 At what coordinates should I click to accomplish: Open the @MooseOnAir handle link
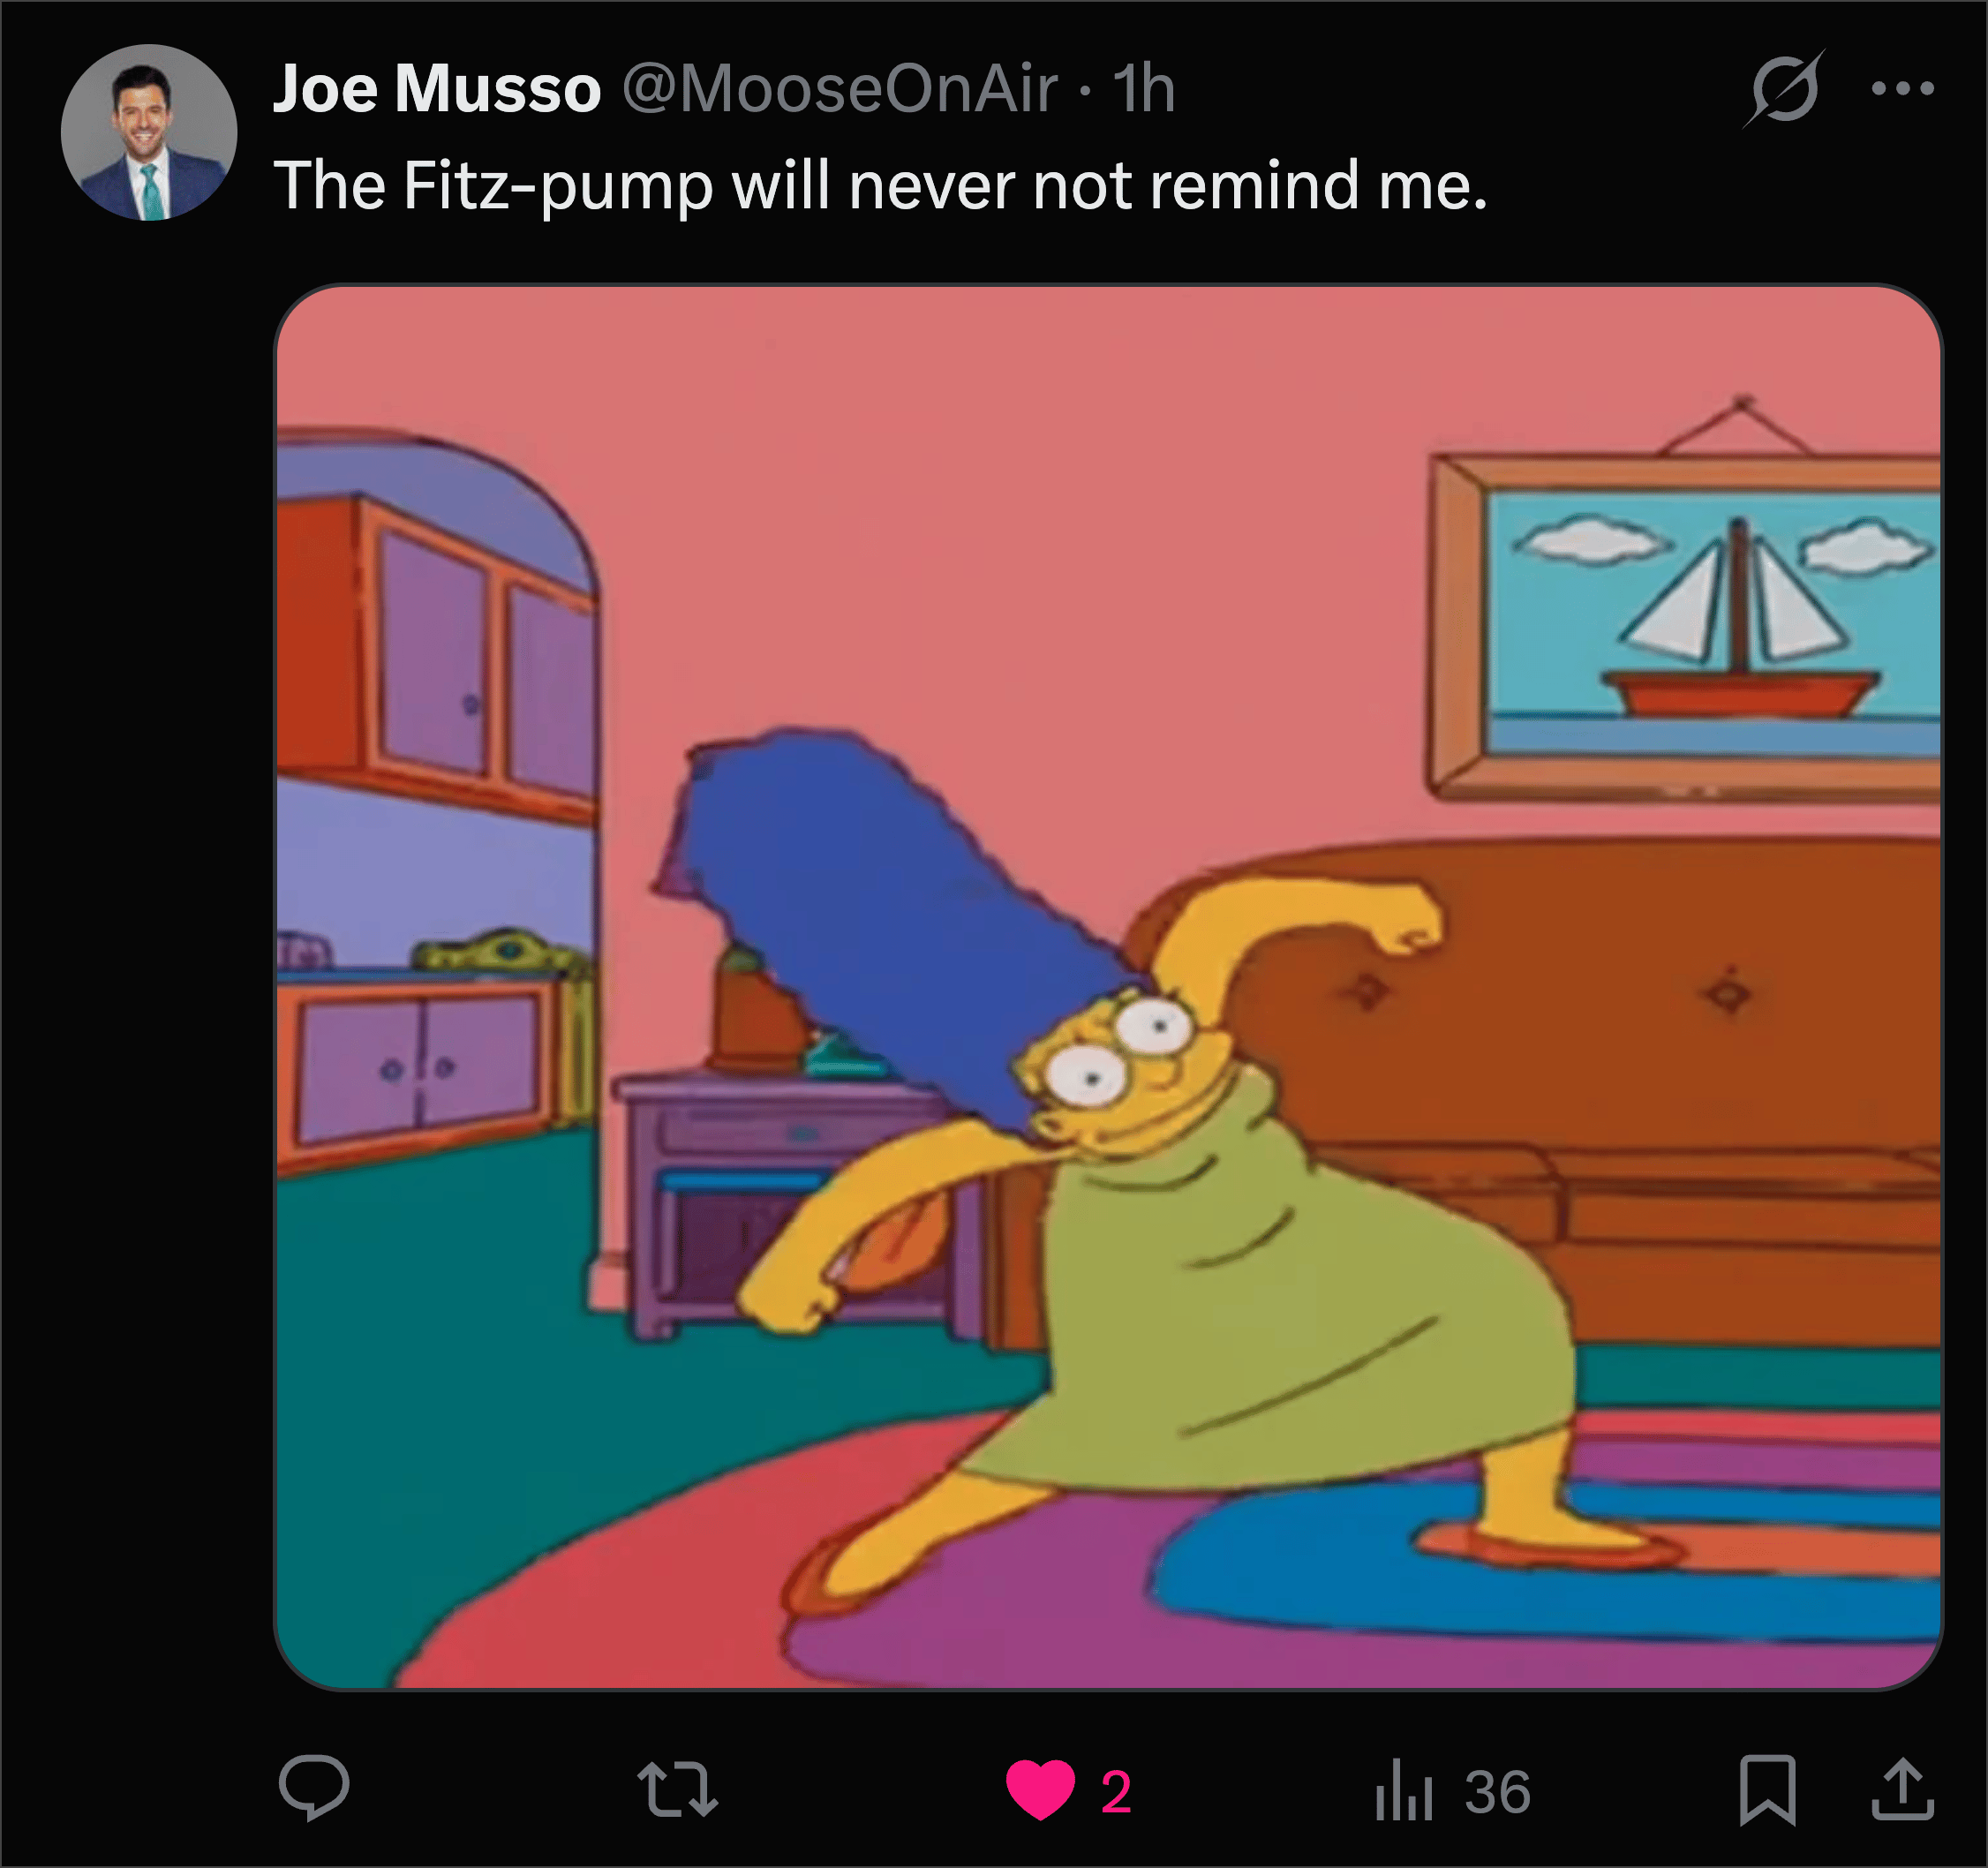tap(840, 88)
